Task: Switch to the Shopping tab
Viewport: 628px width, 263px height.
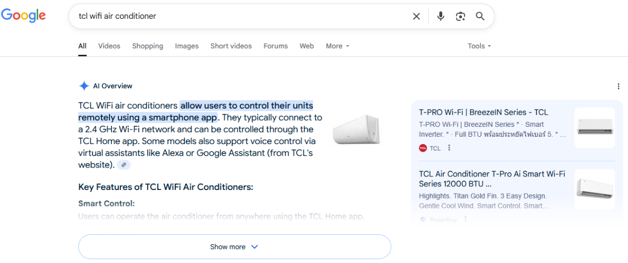Action: tap(148, 46)
